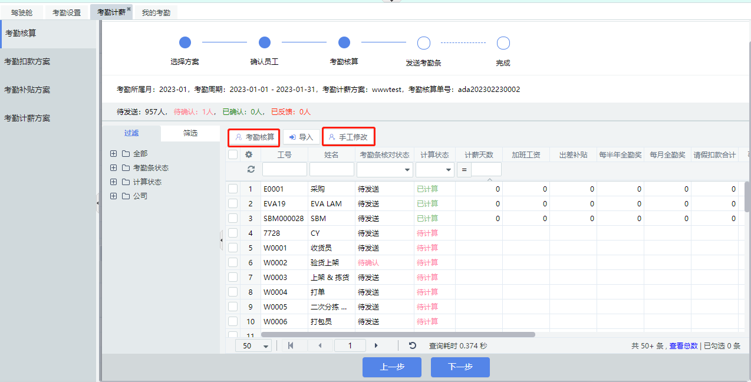The width and height of the screenshot is (751, 382).
Task: Click the column settings gear icon
Action: [249, 154]
